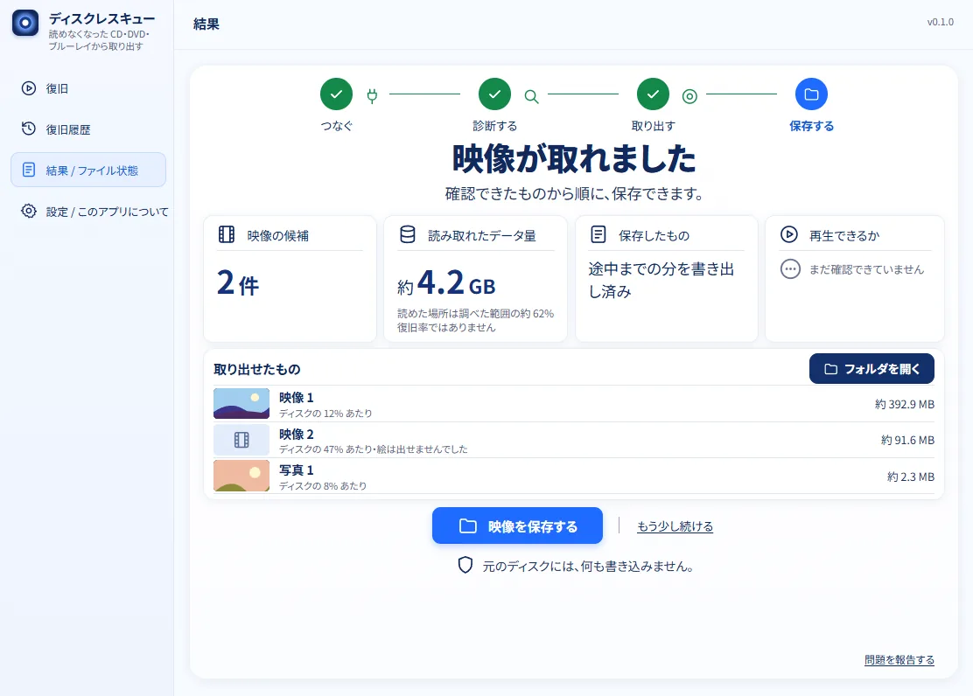Click the plug icon after つなぐ
This screenshot has width=973, height=696.
pyautogui.click(x=372, y=96)
